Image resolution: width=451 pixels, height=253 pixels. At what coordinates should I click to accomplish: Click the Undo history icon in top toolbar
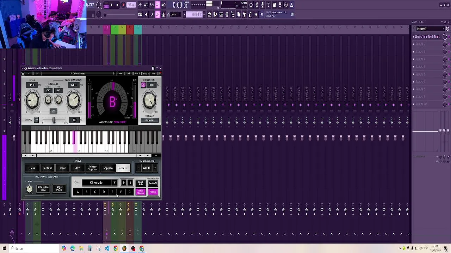pyautogui.click(x=251, y=5)
